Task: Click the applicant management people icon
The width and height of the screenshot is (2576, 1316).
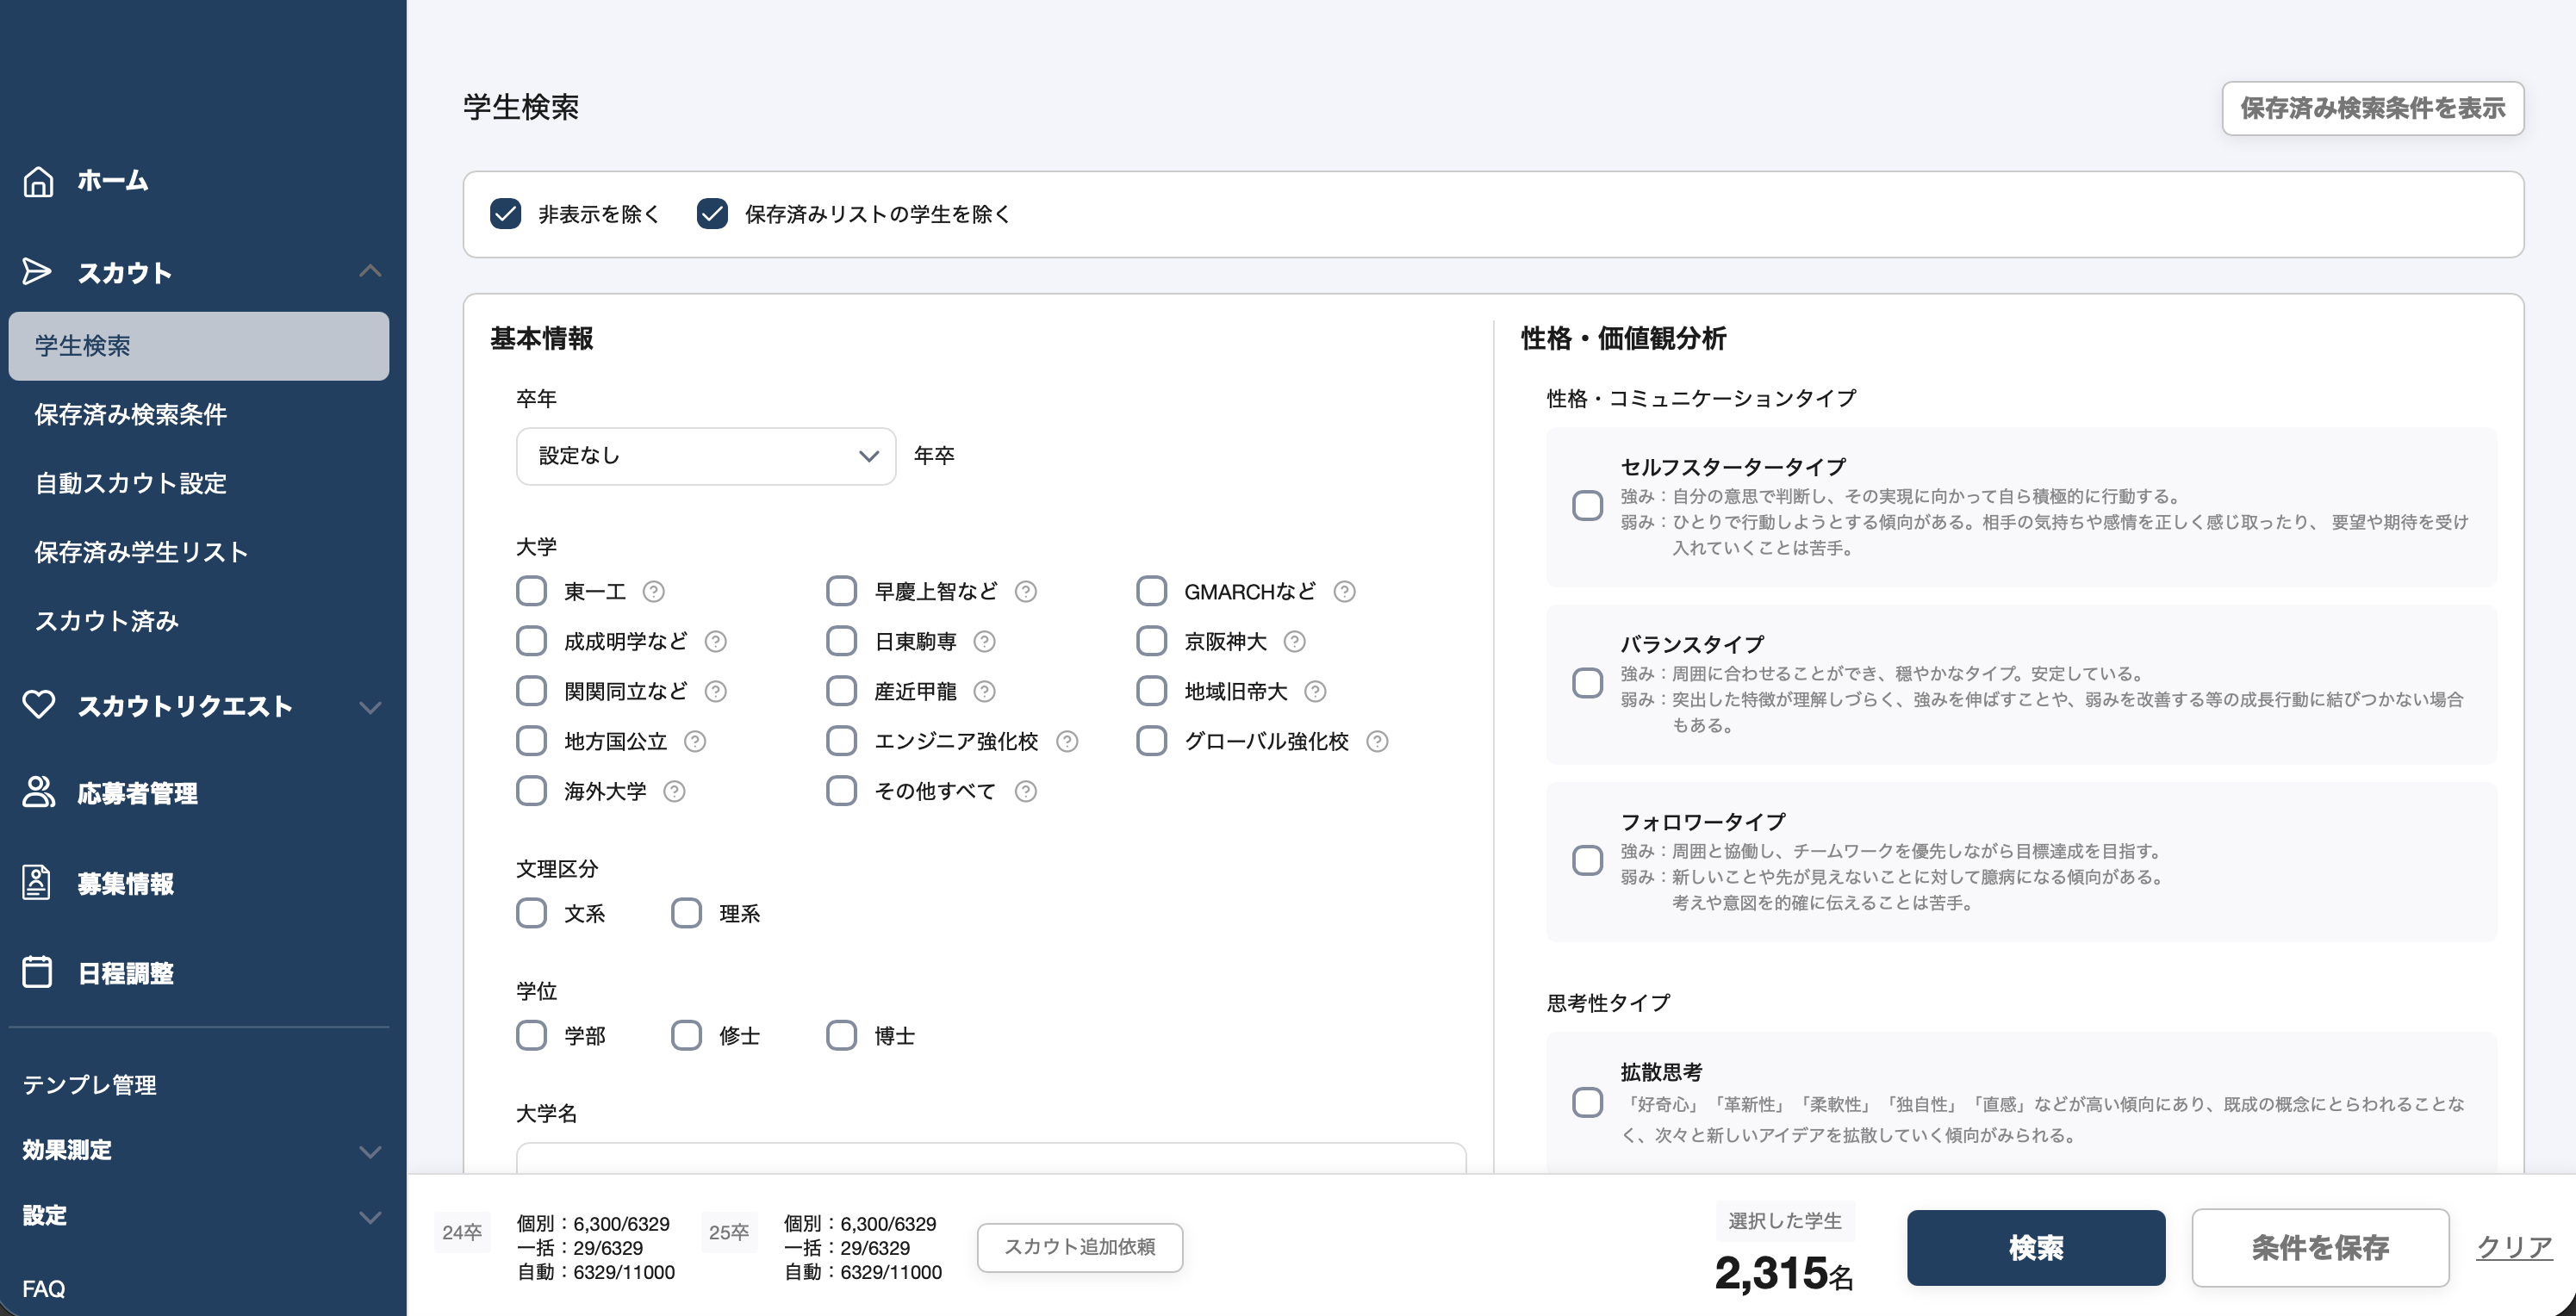Action: click(38, 792)
